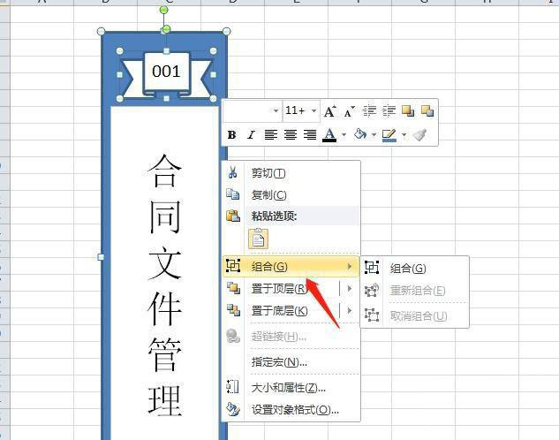Click the increase font size icon

tap(329, 111)
